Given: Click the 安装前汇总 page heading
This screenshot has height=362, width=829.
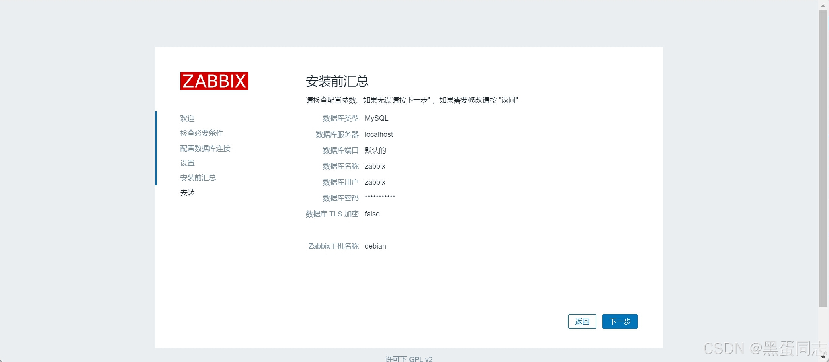Looking at the screenshot, I should [x=337, y=81].
